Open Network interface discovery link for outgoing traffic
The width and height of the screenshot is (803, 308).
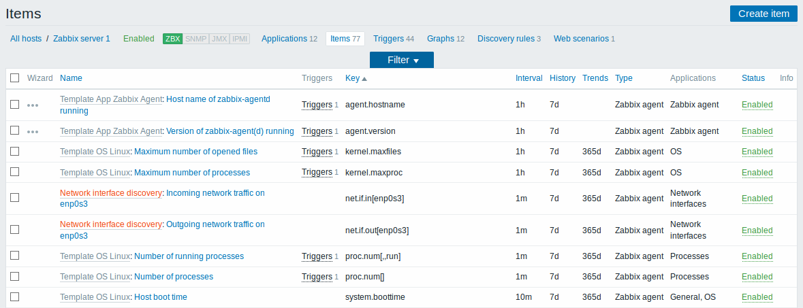click(x=111, y=224)
